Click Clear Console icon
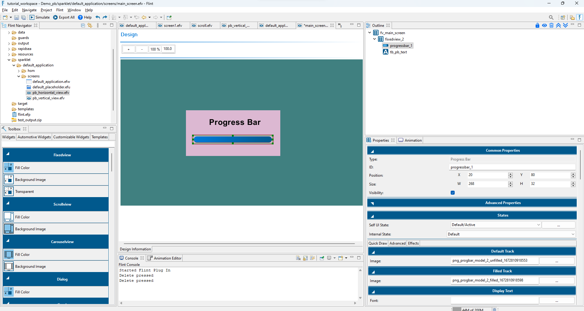 (298, 258)
